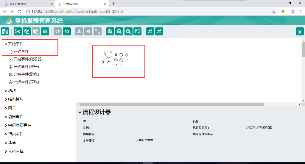Click the Undo arrow in the toolbar
This screenshot has width=305, height=164.
pyautogui.click(x=67, y=32)
